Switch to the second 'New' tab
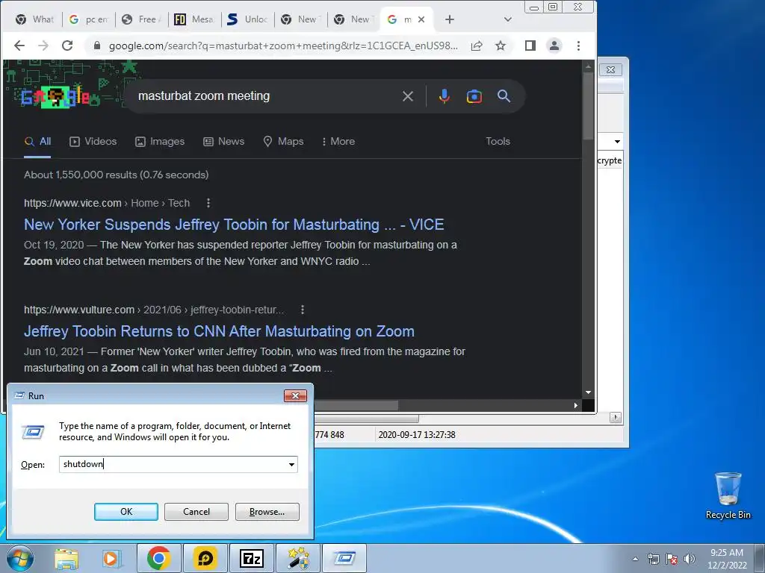765x573 pixels. 353,19
